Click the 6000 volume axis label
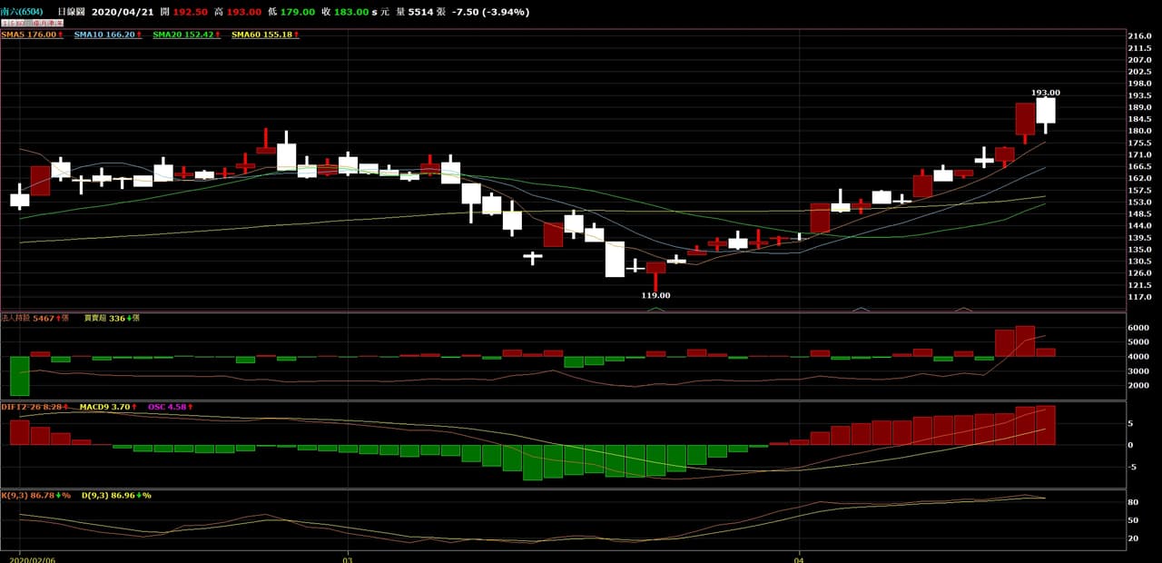Screen dimensions: 1162x563 [x=1137, y=328]
